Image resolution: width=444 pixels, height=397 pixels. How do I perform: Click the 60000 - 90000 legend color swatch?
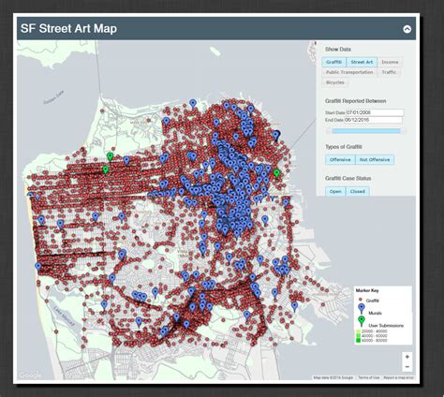tap(358, 340)
